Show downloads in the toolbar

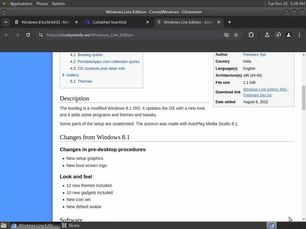(x=278, y=35)
